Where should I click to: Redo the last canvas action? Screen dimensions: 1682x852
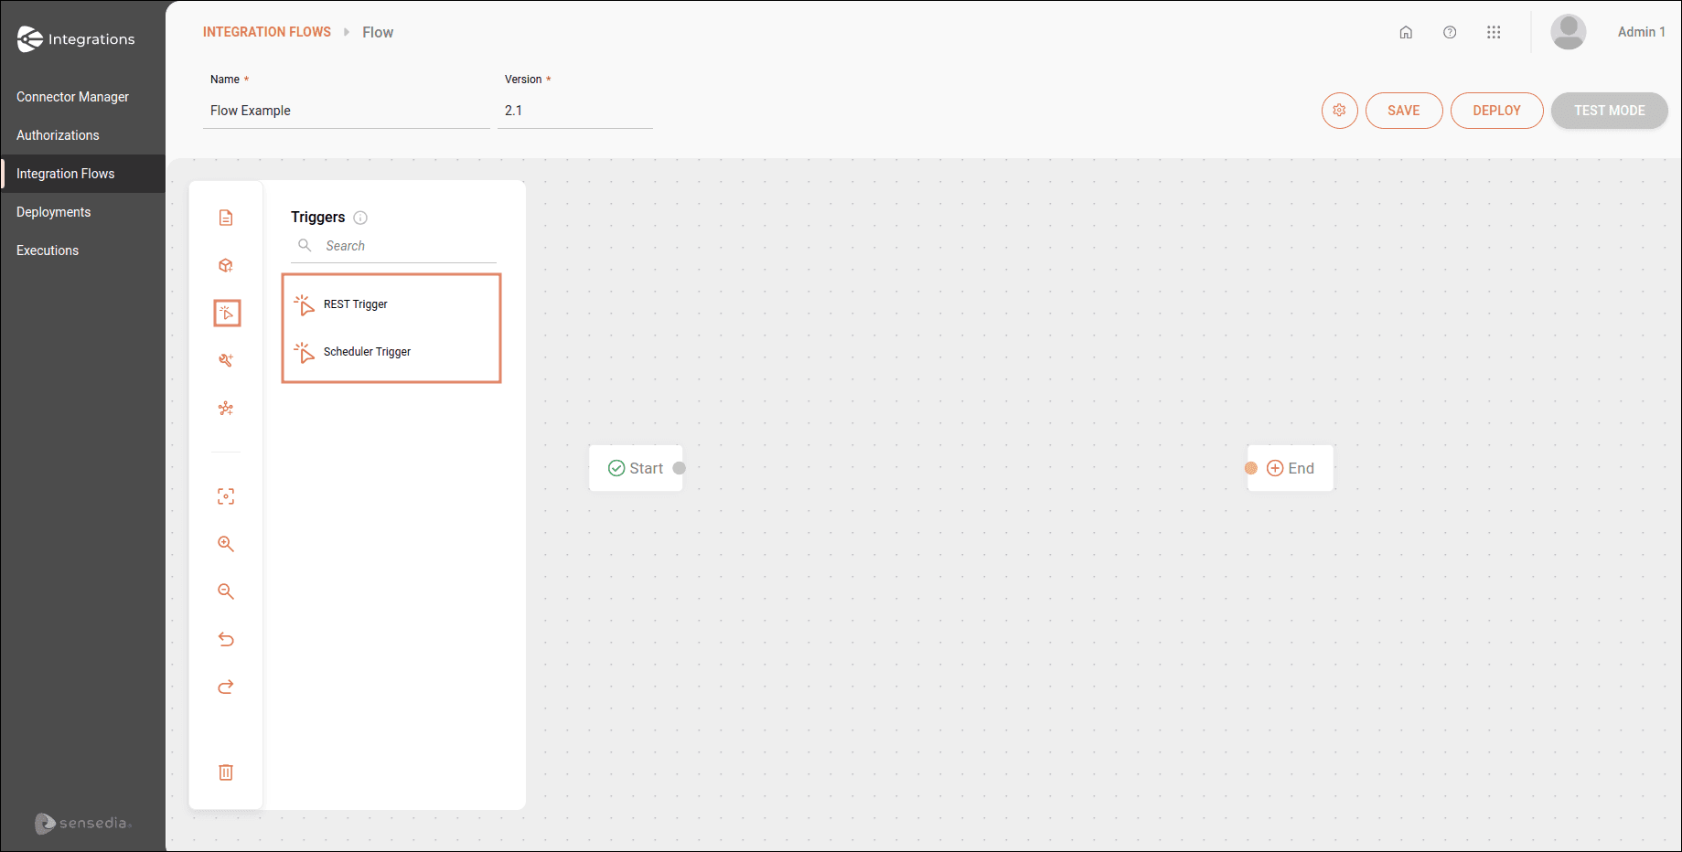coord(226,687)
